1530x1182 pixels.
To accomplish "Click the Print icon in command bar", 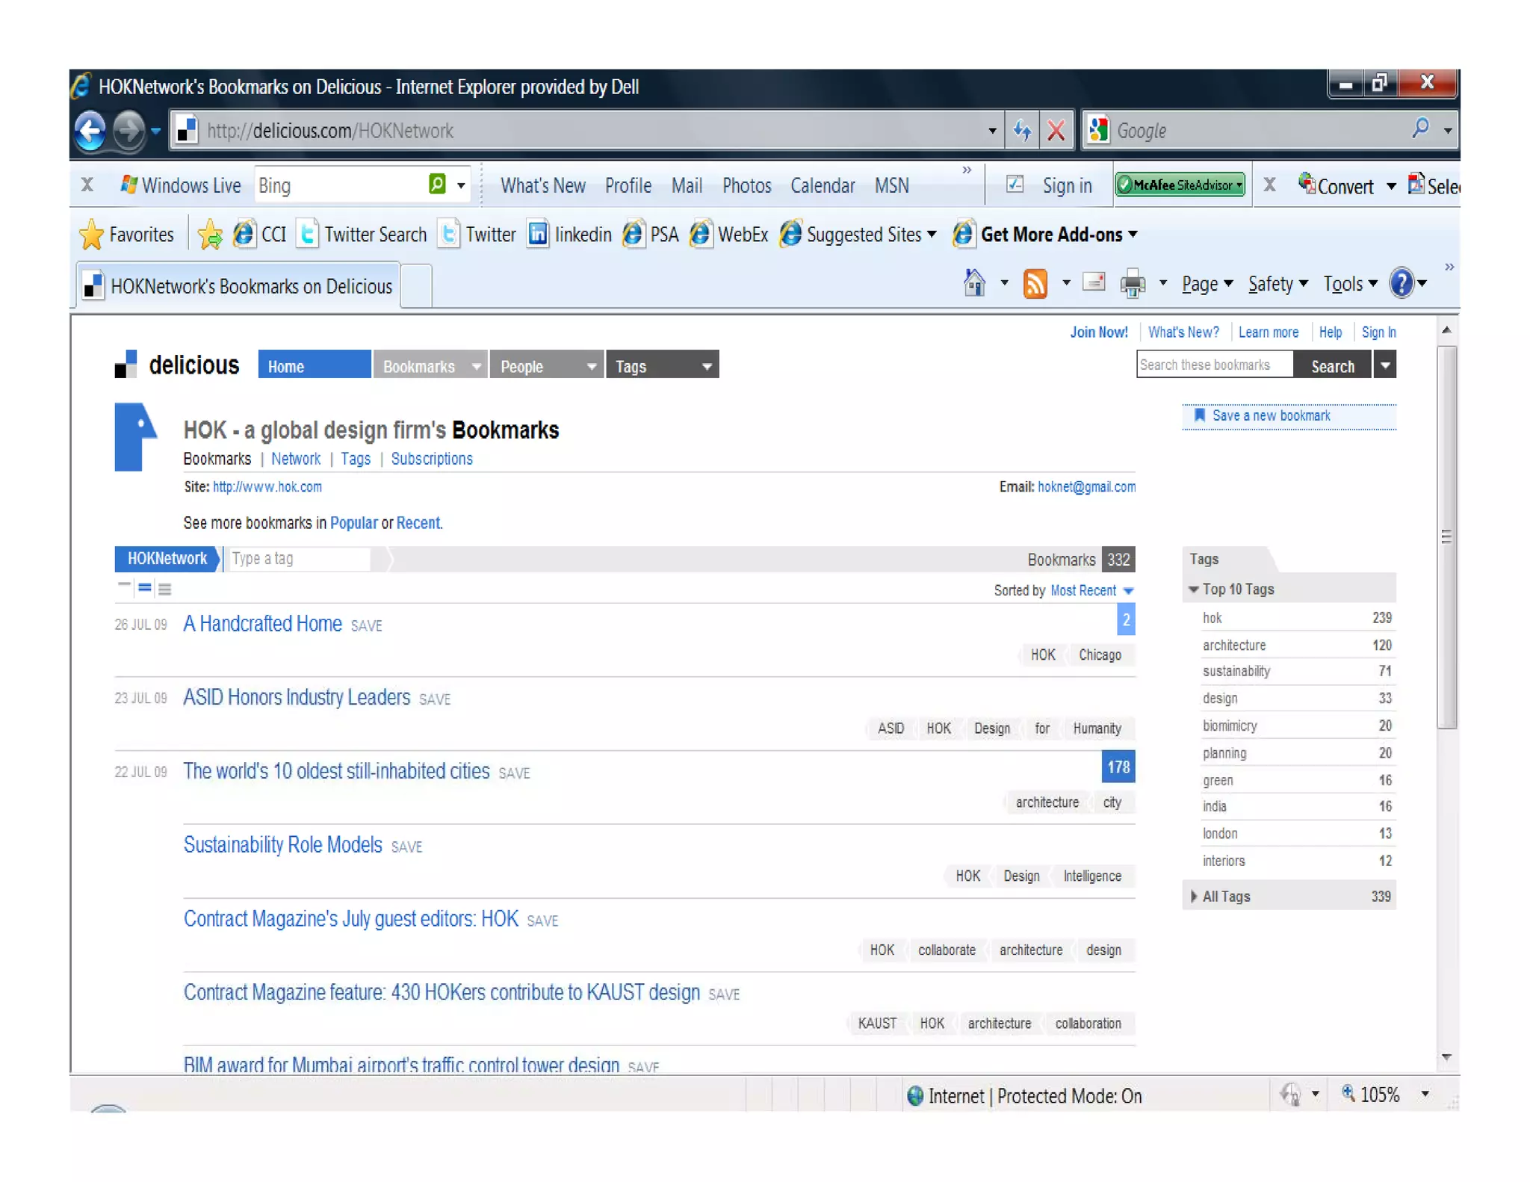I will click(1133, 284).
